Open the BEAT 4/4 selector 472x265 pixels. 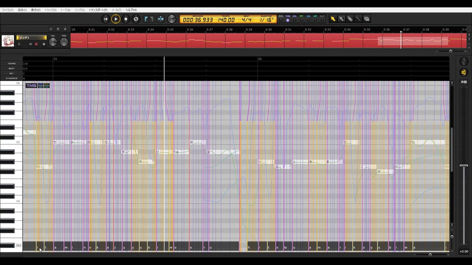(246, 20)
